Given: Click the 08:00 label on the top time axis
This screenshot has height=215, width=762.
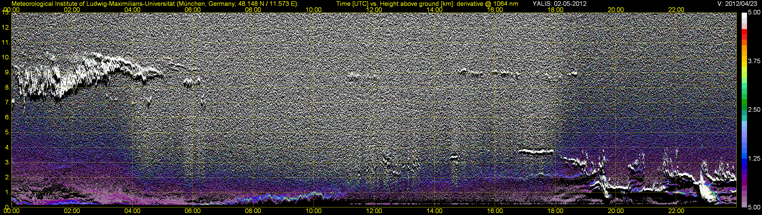Looking at the screenshot, I should tap(253, 10).
